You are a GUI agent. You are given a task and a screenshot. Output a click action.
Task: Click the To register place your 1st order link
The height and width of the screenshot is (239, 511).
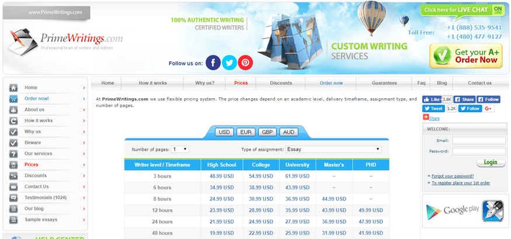tap(461, 183)
